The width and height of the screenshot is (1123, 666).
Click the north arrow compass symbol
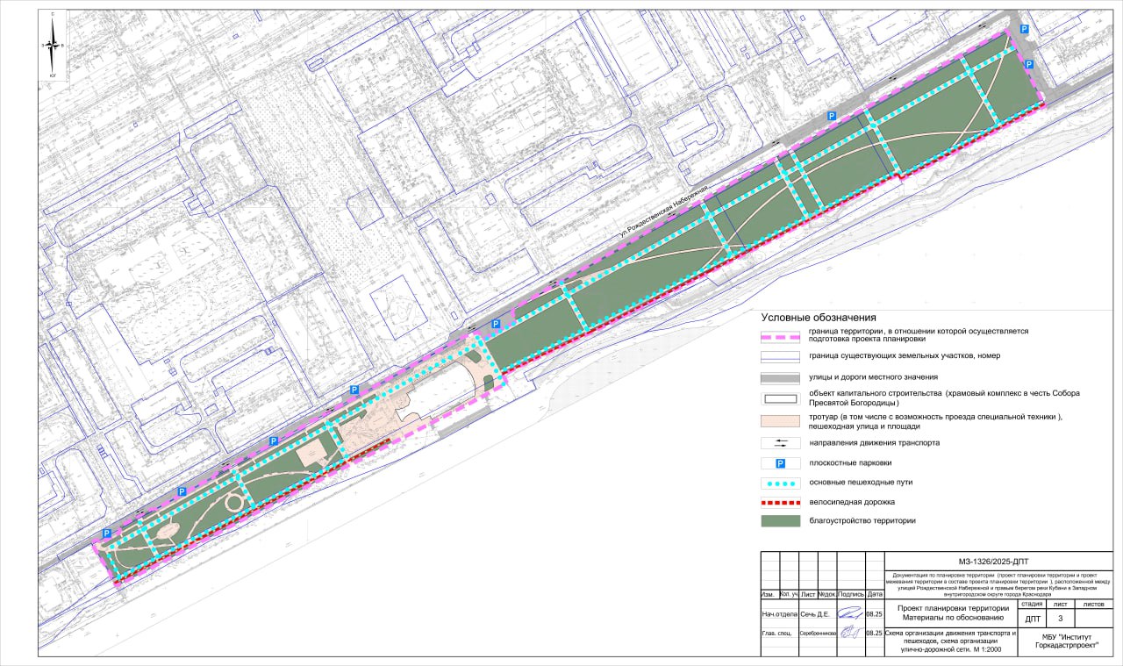point(54,46)
